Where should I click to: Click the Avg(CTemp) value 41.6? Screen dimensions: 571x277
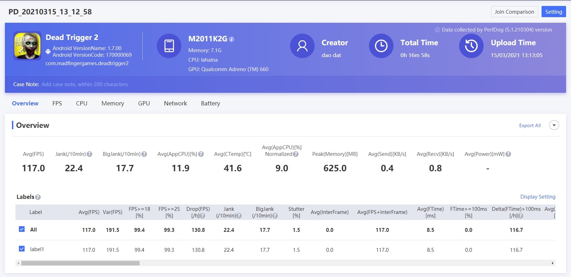point(233,168)
